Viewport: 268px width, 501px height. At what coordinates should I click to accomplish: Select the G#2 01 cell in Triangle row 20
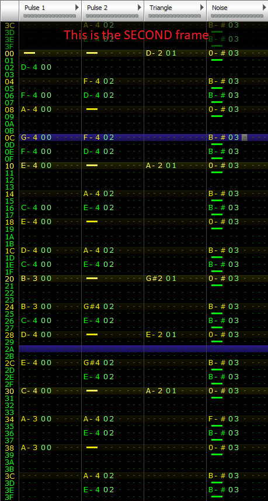(x=161, y=278)
